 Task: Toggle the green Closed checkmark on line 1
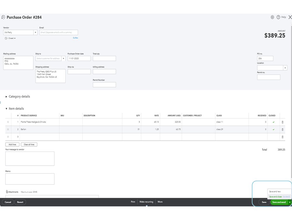(x=273, y=122)
